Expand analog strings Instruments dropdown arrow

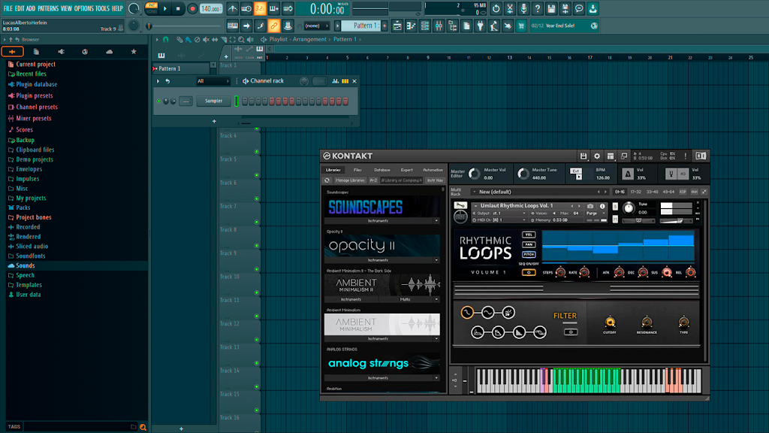coord(436,378)
